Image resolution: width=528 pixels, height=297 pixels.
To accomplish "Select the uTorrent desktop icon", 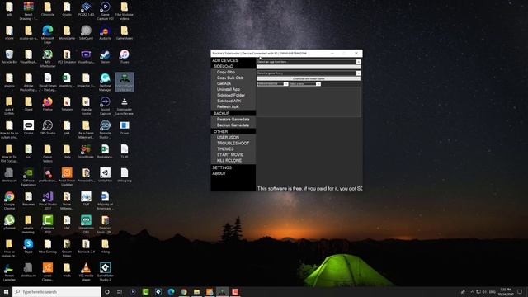I will pos(9,222).
